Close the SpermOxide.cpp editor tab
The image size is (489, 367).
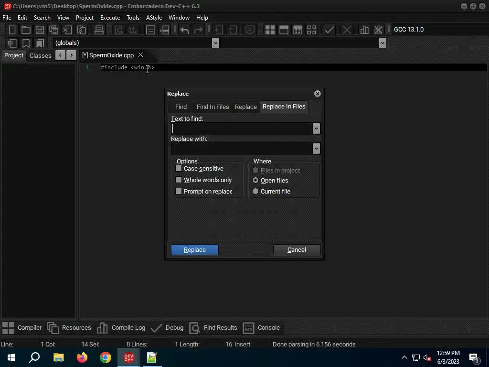pos(141,55)
